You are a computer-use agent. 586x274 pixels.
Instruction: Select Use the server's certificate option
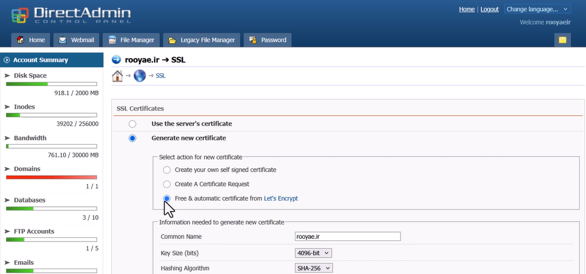coord(132,124)
